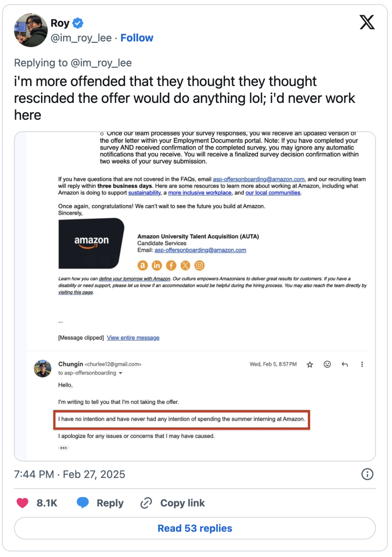Click View entire message link
Screen dimensions: 392x557
click(133, 338)
